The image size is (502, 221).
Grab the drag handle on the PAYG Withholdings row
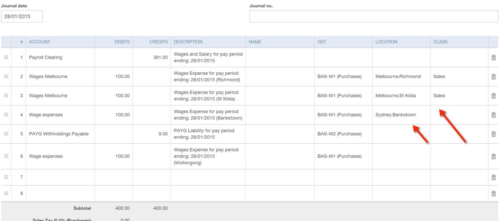coord(6,134)
